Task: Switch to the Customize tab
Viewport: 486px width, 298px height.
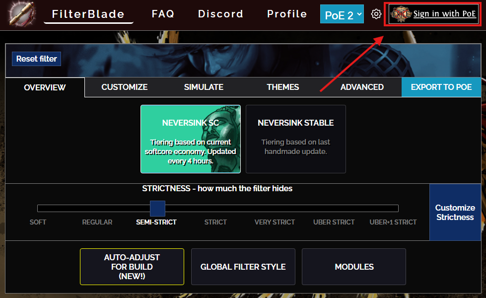Action: [x=124, y=87]
